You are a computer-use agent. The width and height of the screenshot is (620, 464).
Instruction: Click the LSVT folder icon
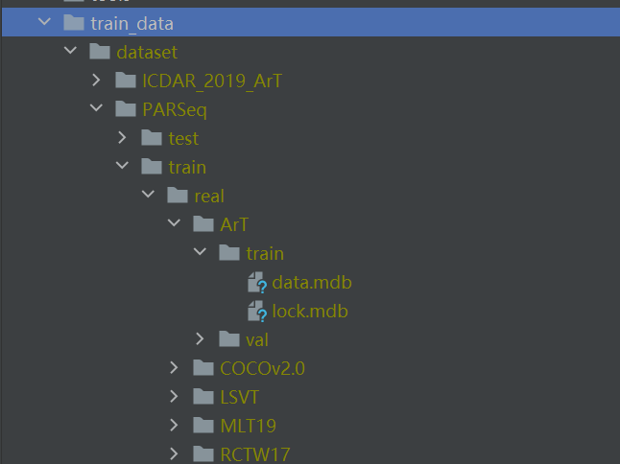[x=203, y=397]
